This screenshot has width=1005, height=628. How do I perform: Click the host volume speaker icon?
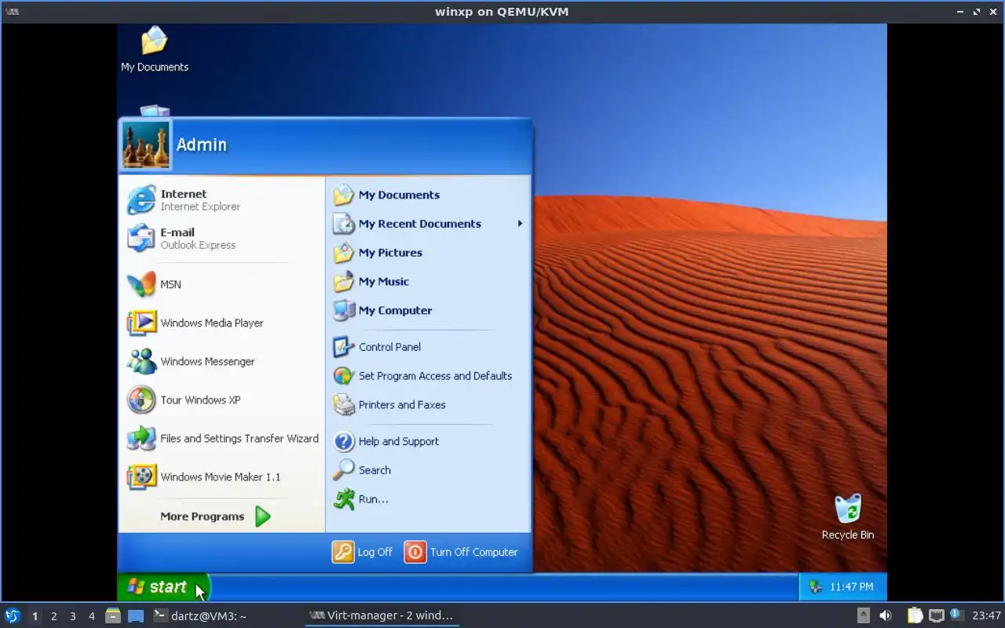tap(886, 615)
